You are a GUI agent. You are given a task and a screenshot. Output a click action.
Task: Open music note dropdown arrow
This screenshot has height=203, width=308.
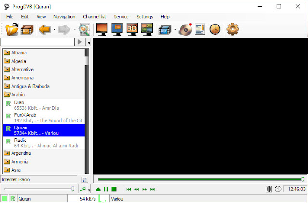pyautogui.click(x=89, y=190)
